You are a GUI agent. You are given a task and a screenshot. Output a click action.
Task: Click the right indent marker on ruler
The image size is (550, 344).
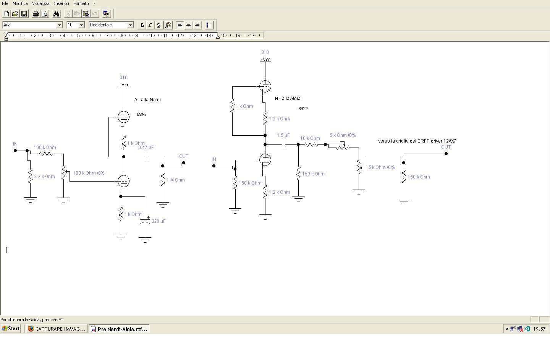218,37
